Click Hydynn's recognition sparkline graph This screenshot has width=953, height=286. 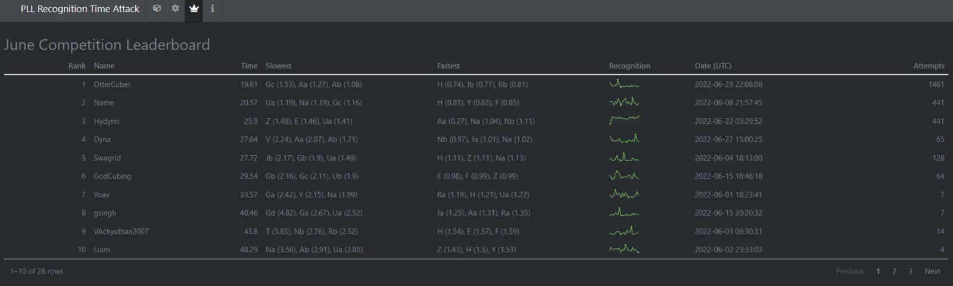(624, 120)
